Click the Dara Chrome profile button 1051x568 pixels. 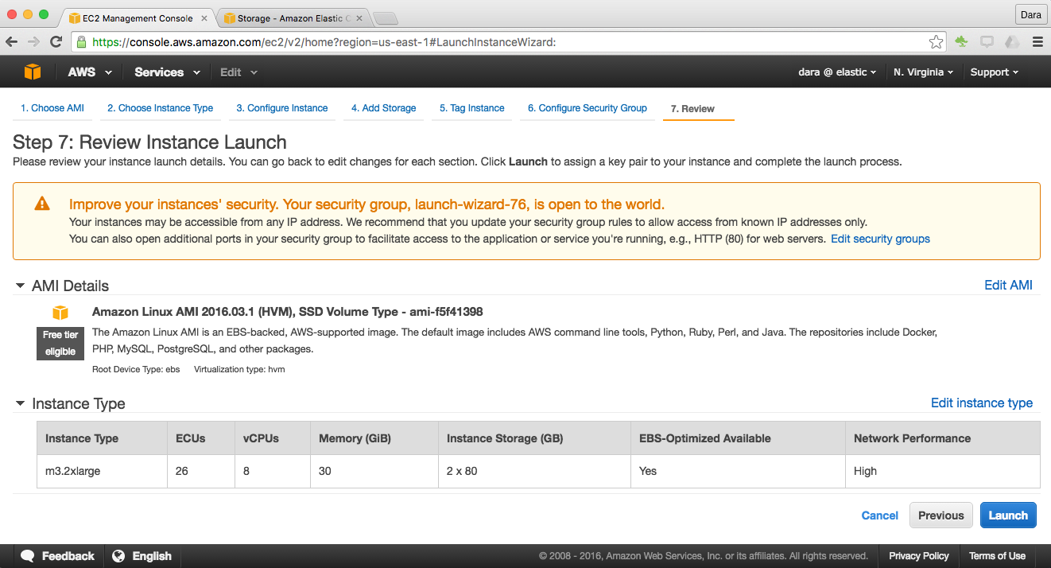pos(1030,14)
